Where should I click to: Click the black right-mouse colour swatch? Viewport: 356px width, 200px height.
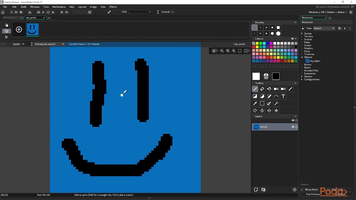[x=276, y=76]
